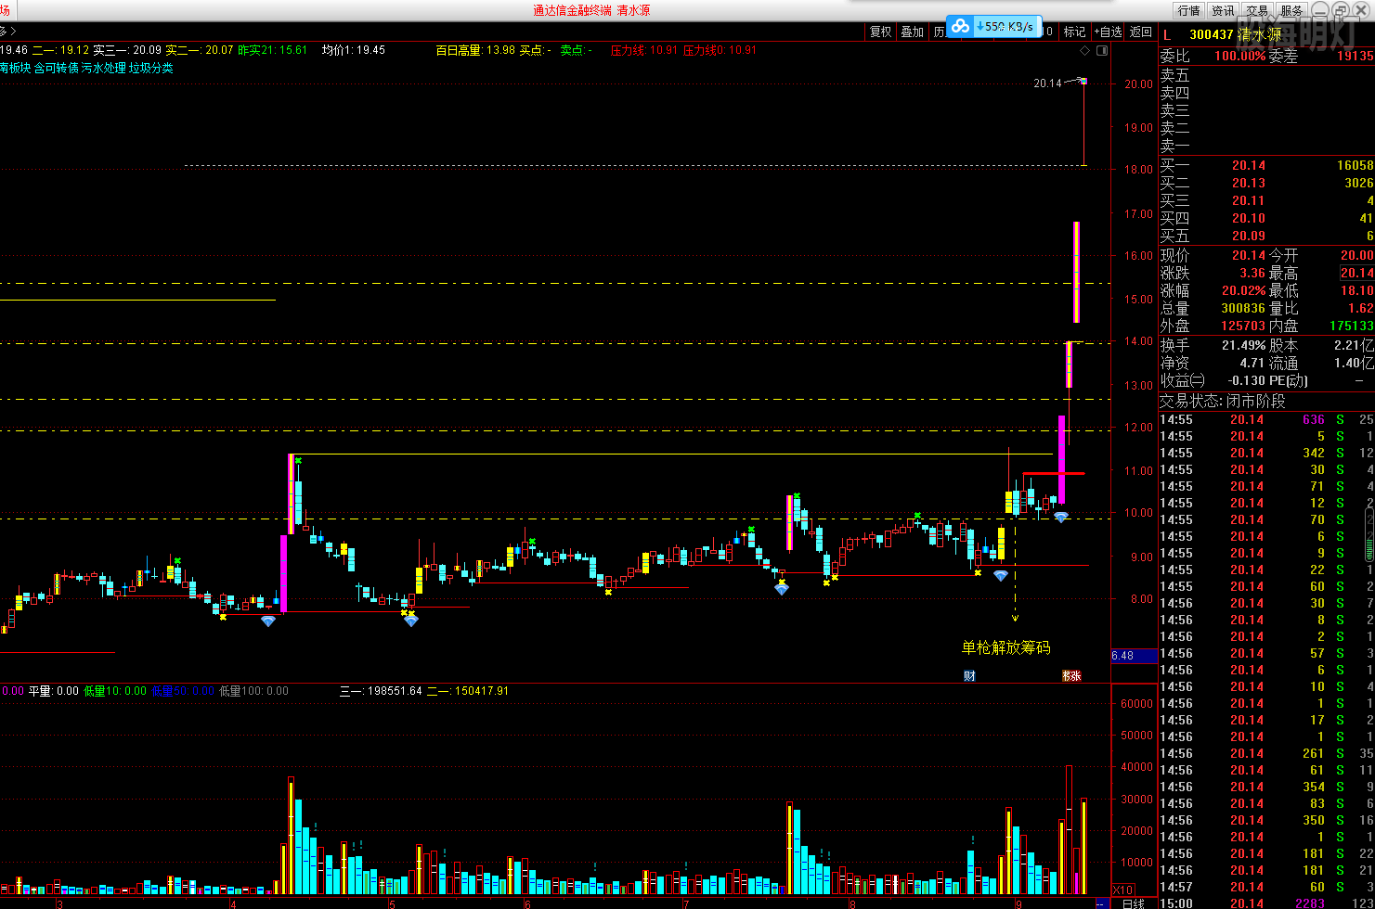The height and width of the screenshot is (909, 1375).
Task: Click the 买一 volume 16058
Action: [1355, 165]
